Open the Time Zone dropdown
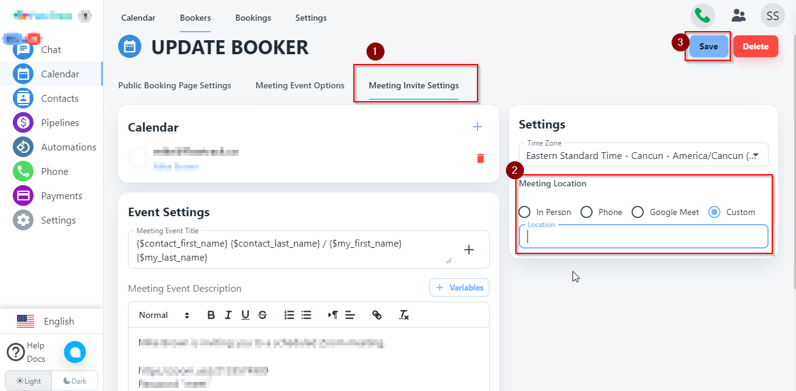Image resolution: width=796 pixels, height=391 pixels. click(643, 155)
